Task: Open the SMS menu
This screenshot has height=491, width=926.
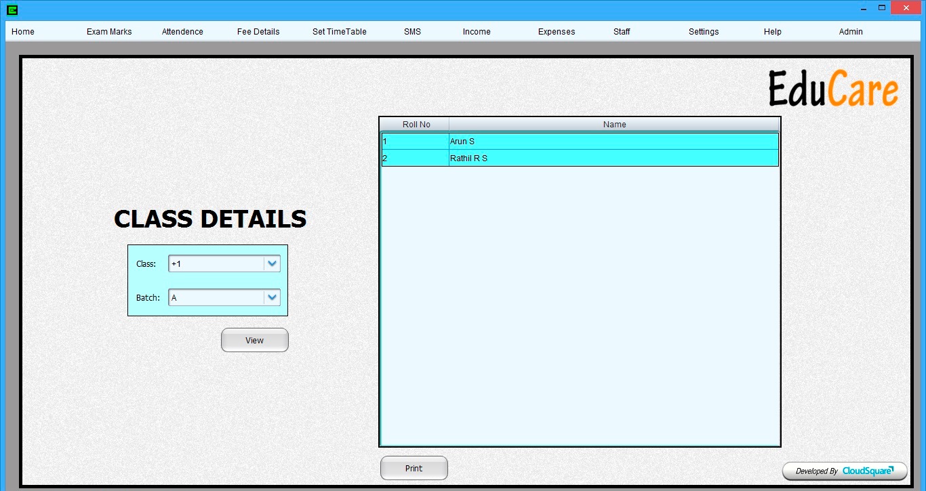Action: tap(412, 32)
